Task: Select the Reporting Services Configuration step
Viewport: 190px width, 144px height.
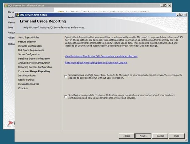Action: 35,67
